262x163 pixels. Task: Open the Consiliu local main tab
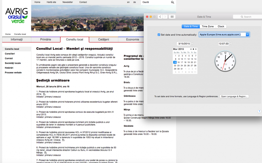pyautogui.click(x=74, y=39)
